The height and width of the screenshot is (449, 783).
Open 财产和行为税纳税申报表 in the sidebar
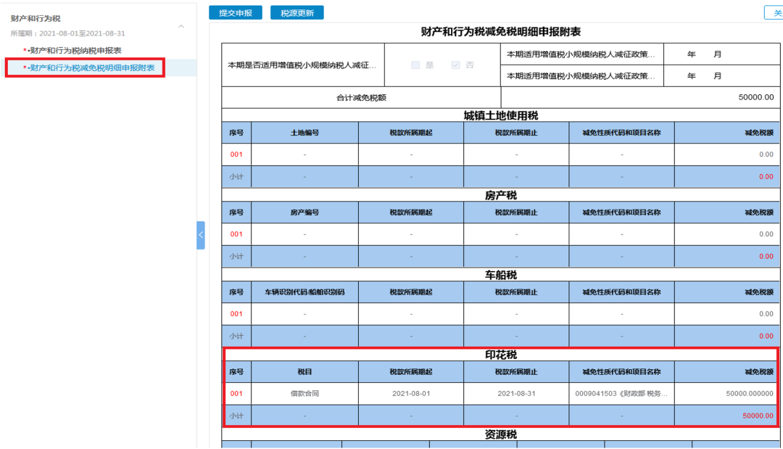(75, 51)
